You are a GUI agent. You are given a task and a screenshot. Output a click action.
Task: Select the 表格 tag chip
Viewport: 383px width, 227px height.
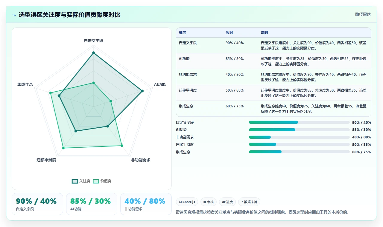(x=209, y=202)
